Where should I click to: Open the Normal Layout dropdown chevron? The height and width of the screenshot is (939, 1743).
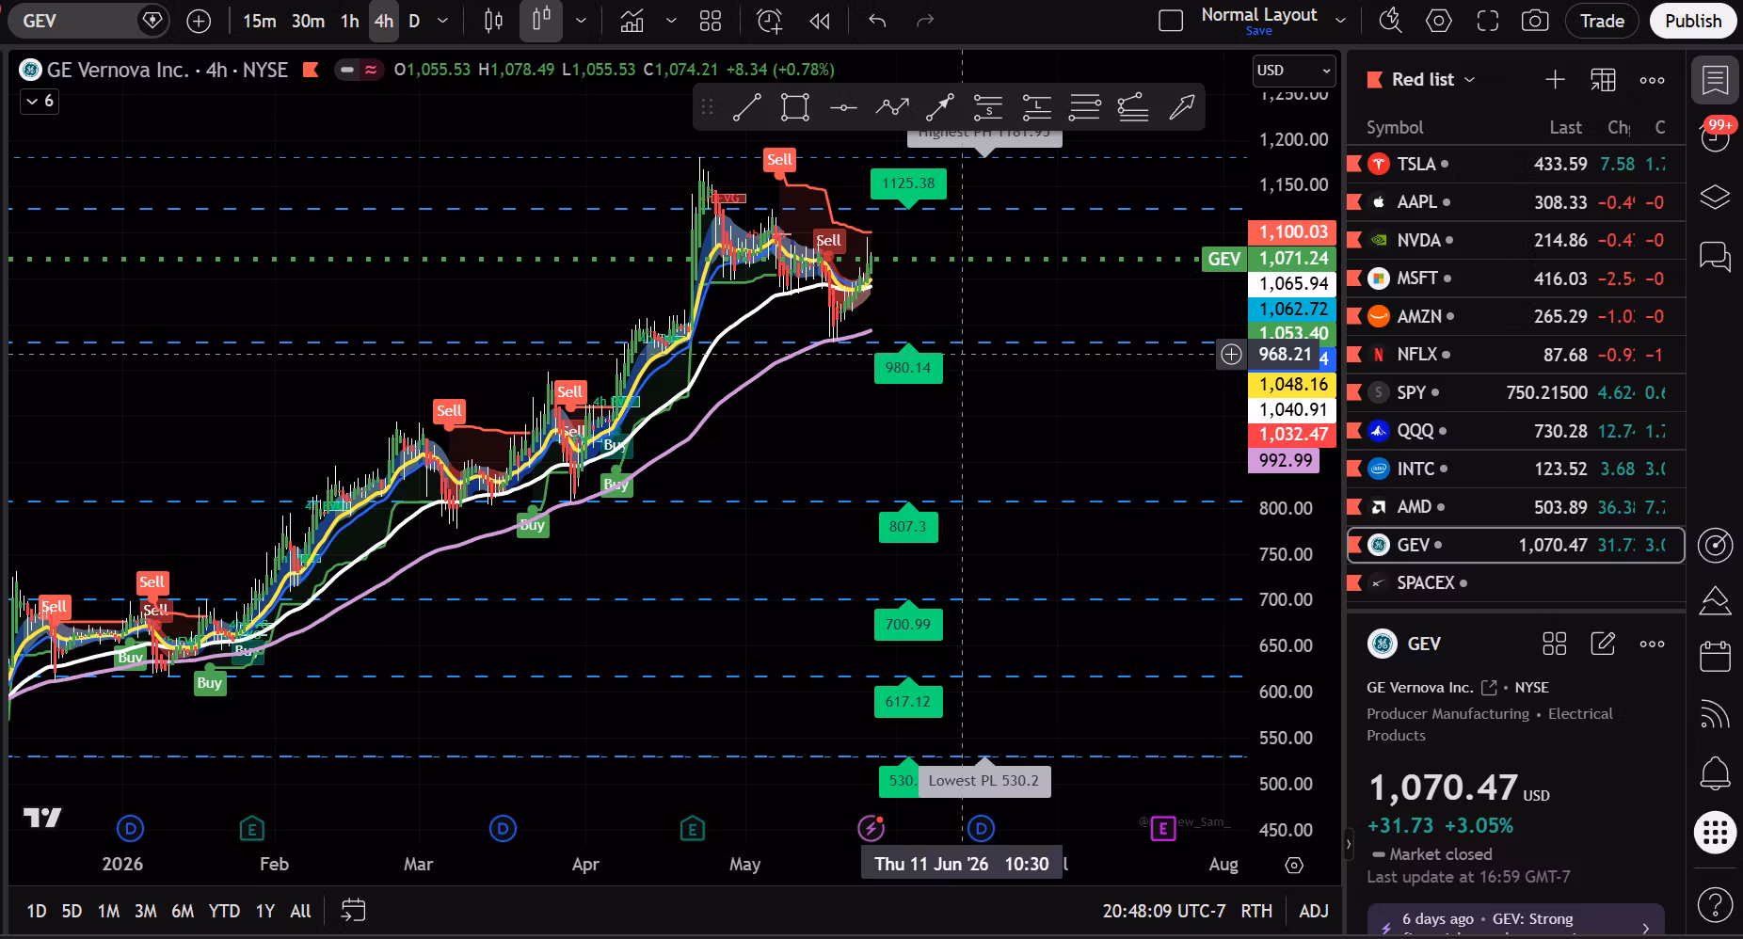pyautogui.click(x=1340, y=21)
